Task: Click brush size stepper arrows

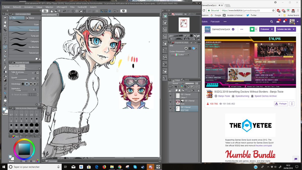Action: [35, 73]
